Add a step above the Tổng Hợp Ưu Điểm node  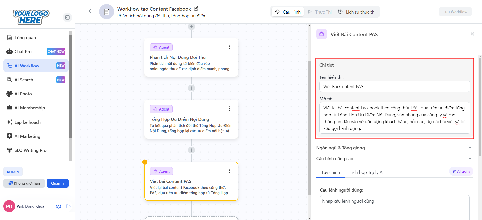(192, 88)
